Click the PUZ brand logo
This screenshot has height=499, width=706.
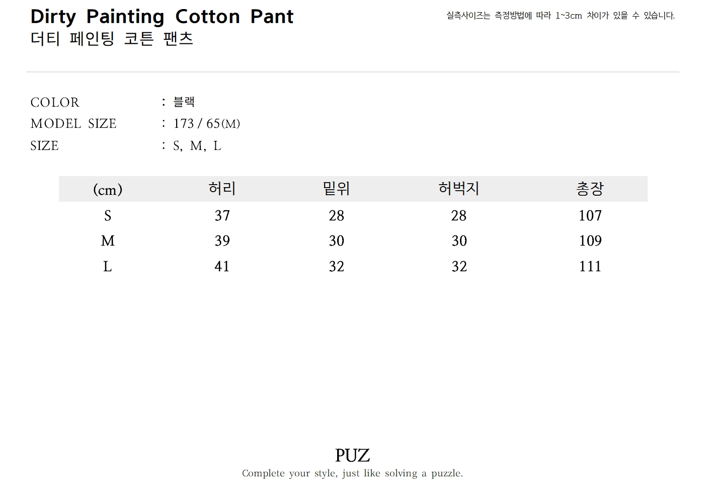pyautogui.click(x=352, y=456)
